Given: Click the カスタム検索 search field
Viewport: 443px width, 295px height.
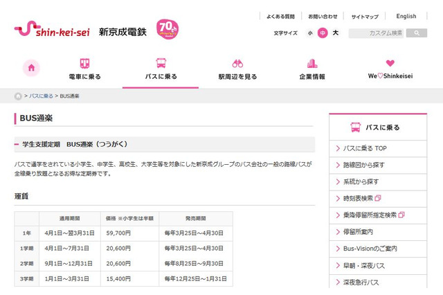Looking at the screenshot, I should click(x=377, y=33).
